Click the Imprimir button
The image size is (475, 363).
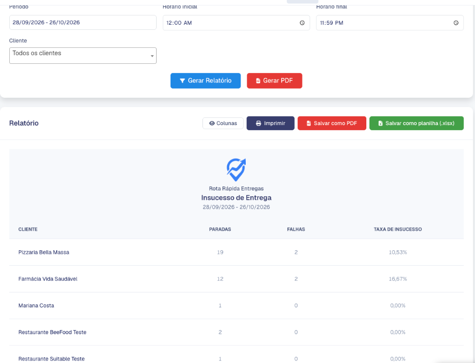[270, 123]
